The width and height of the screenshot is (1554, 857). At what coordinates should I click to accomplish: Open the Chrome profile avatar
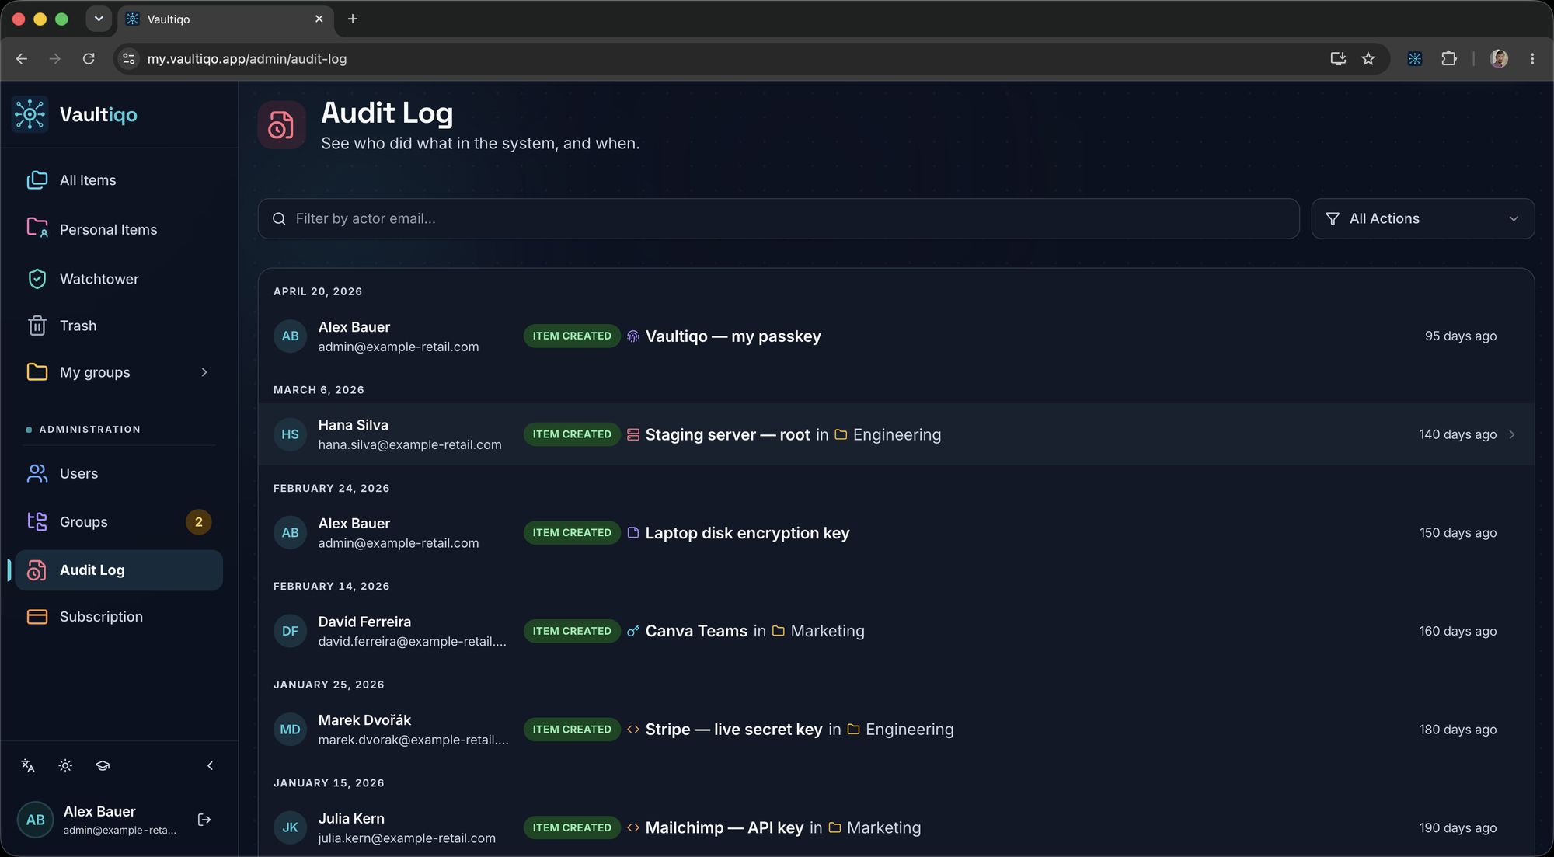point(1499,59)
